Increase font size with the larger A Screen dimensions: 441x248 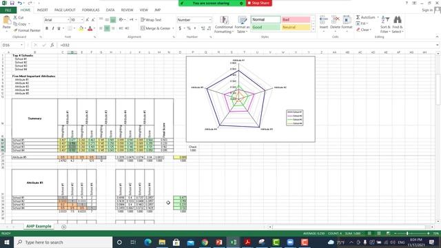pos(88,20)
